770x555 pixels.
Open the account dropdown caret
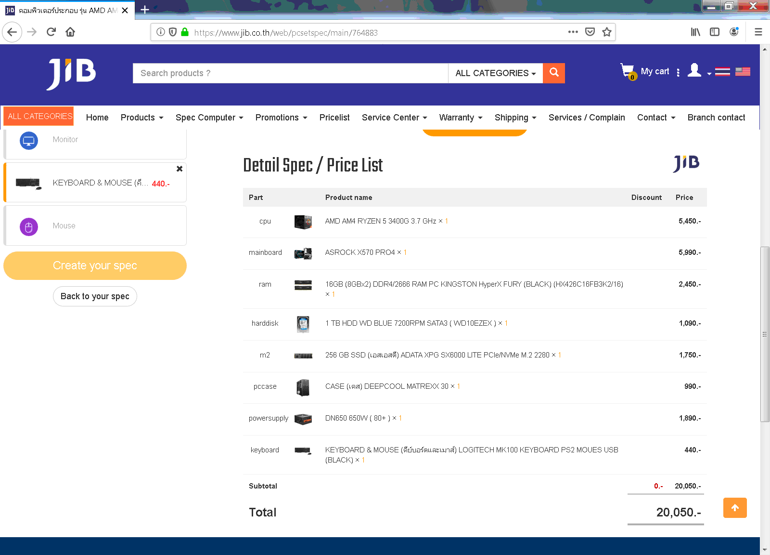click(709, 74)
